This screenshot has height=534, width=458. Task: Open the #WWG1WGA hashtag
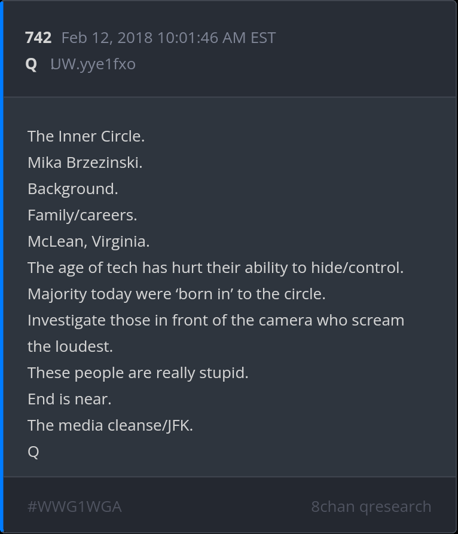point(75,507)
